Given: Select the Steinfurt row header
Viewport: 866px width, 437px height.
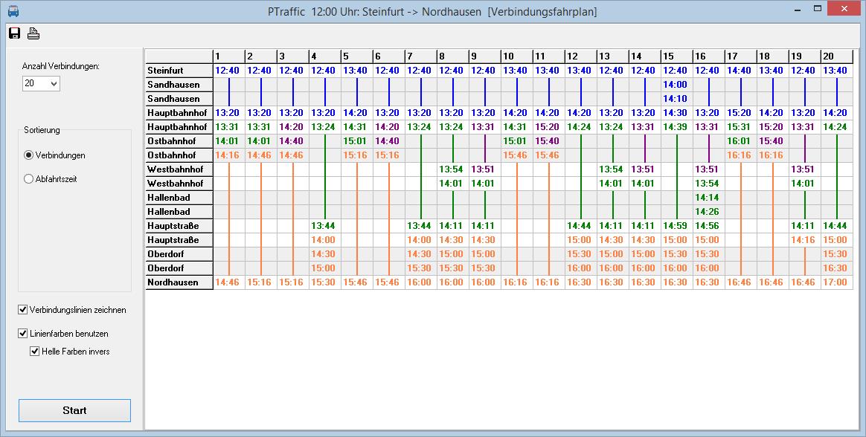Looking at the screenshot, I should click(x=179, y=71).
